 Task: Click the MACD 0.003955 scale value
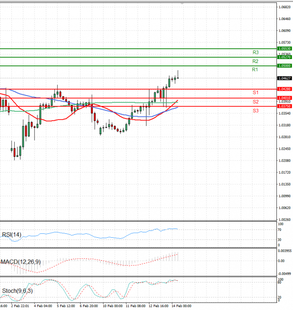pos(285,251)
